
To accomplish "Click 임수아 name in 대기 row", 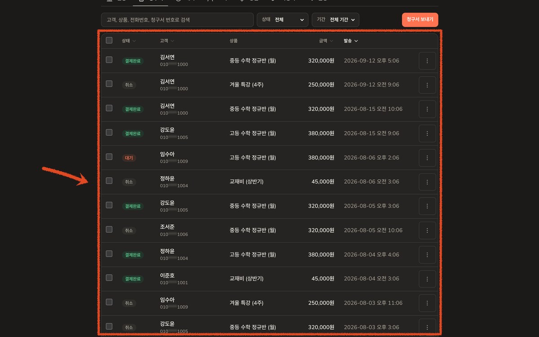I will tap(167, 154).
